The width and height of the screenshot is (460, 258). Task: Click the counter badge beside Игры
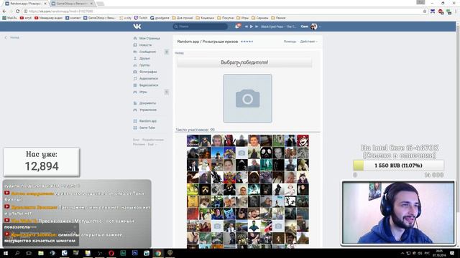pos(166,92)
